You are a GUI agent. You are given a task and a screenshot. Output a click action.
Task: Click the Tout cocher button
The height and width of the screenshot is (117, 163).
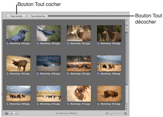click(16, 16)
